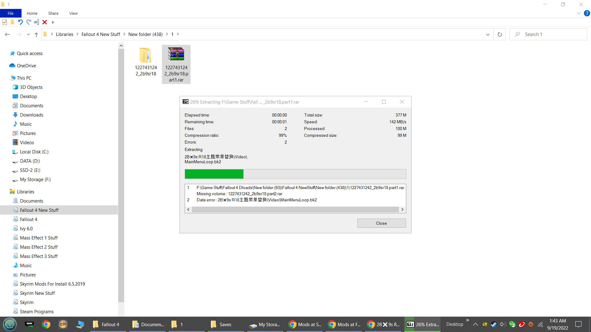Click the red Delete X icon in toolbar
Screen dimensions: 591x332
[45, 22]
